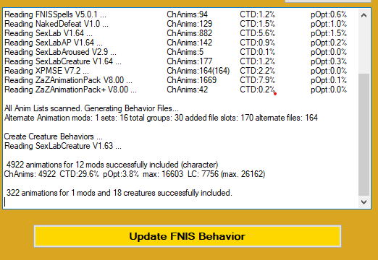Click the 'CTD:2.2%' value
The image size is (378, 260).
(257, 71)
